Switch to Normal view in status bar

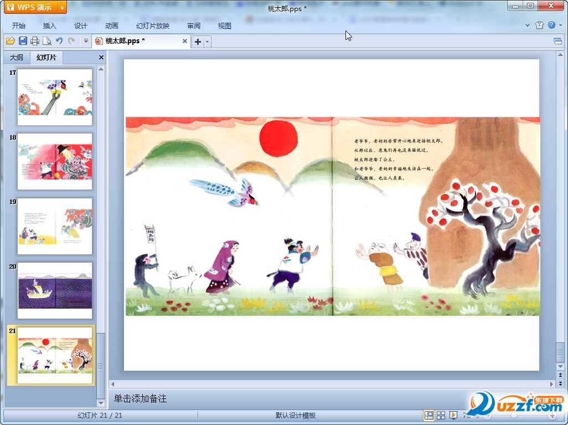coord(429,415)
